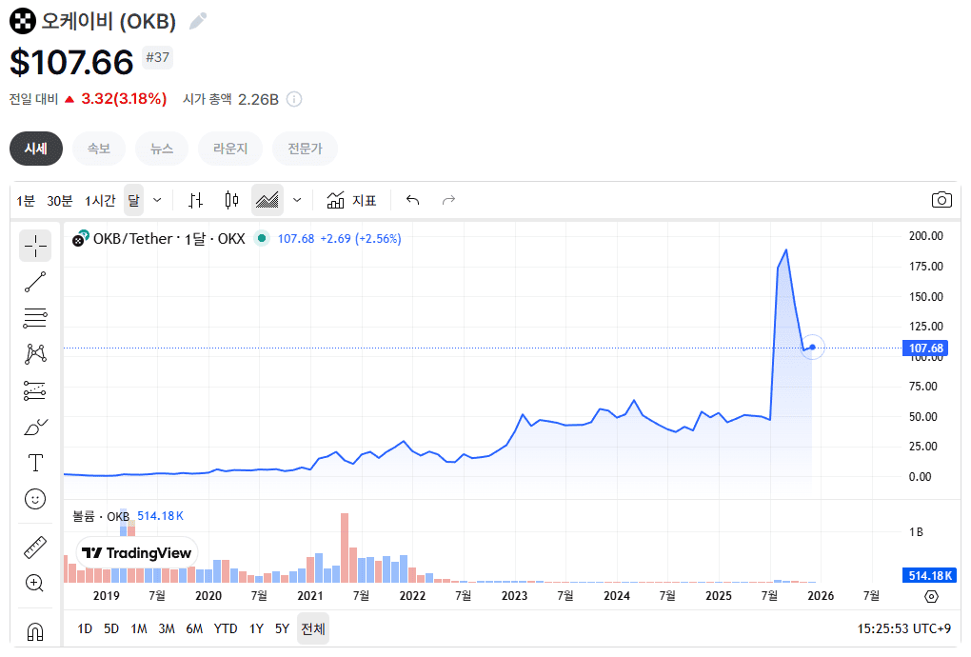Select the 달 monthly interval

click(x=134, y=200)
